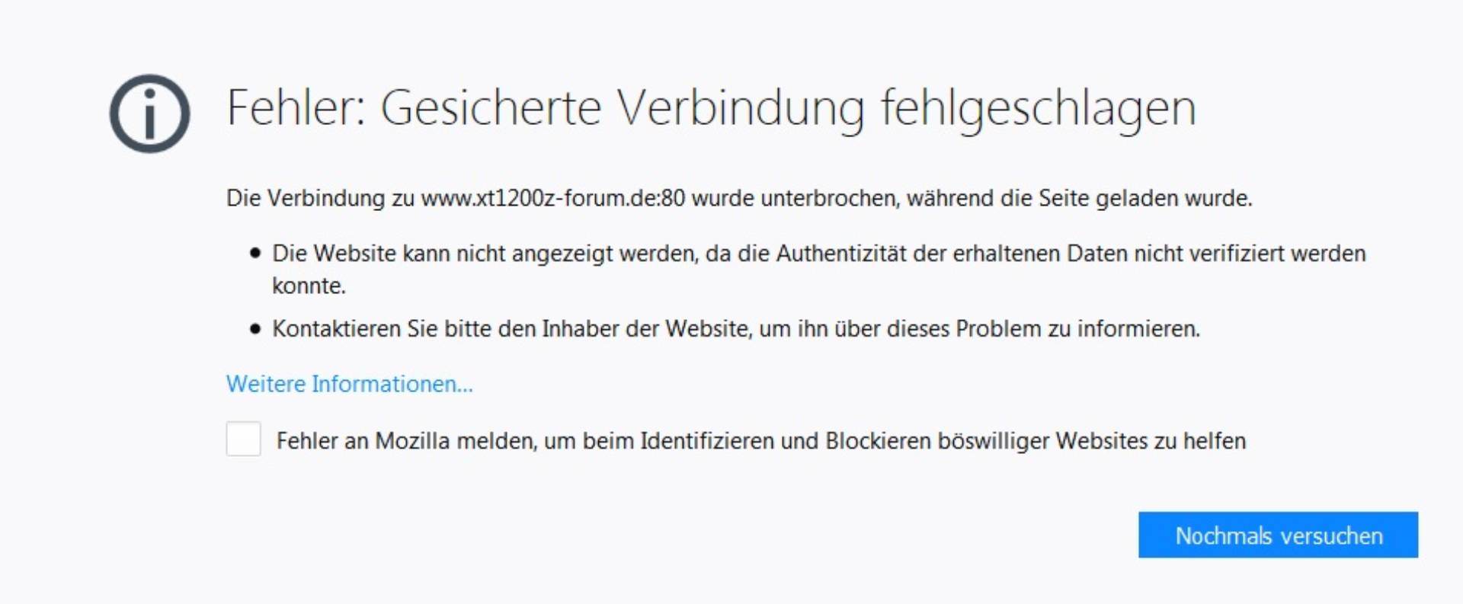Image resolution: width=1463 pixels, height=604 pixels.
Task: Click the word Problem in second bullet
Action: click(x=998, y=329)
